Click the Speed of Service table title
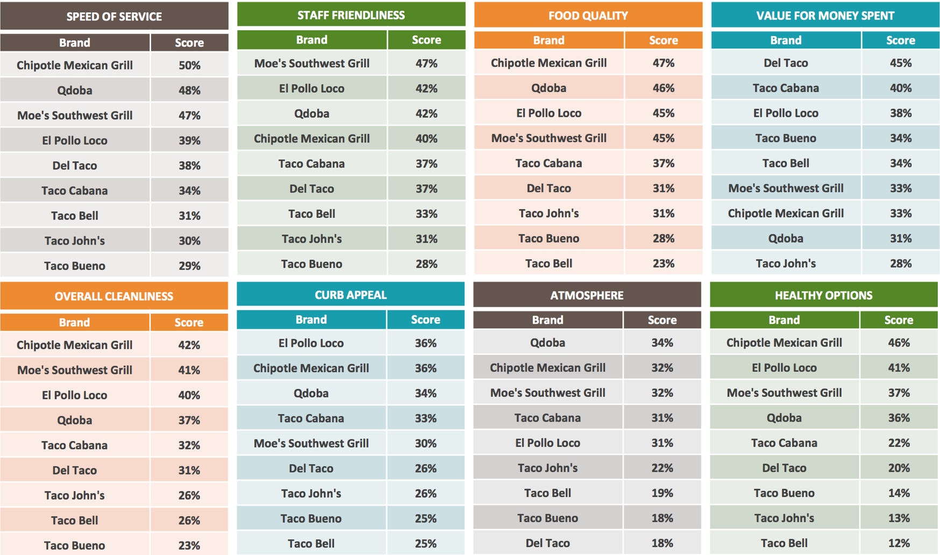The image size is (940, 555). pyautogui.click(x=114, y=17)
